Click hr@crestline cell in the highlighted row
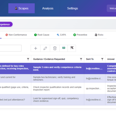The width and height of the screenshot is (116, 113). [95, 69]
